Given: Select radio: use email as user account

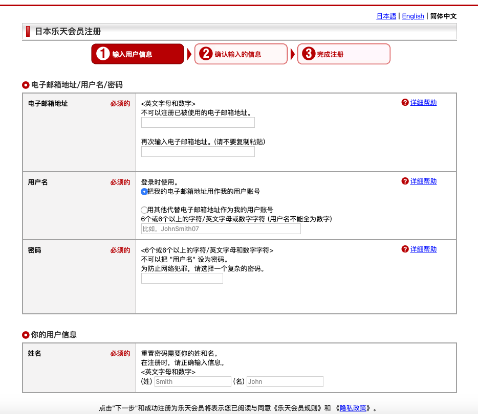Looking at the screenshot, I should (144, 192).
